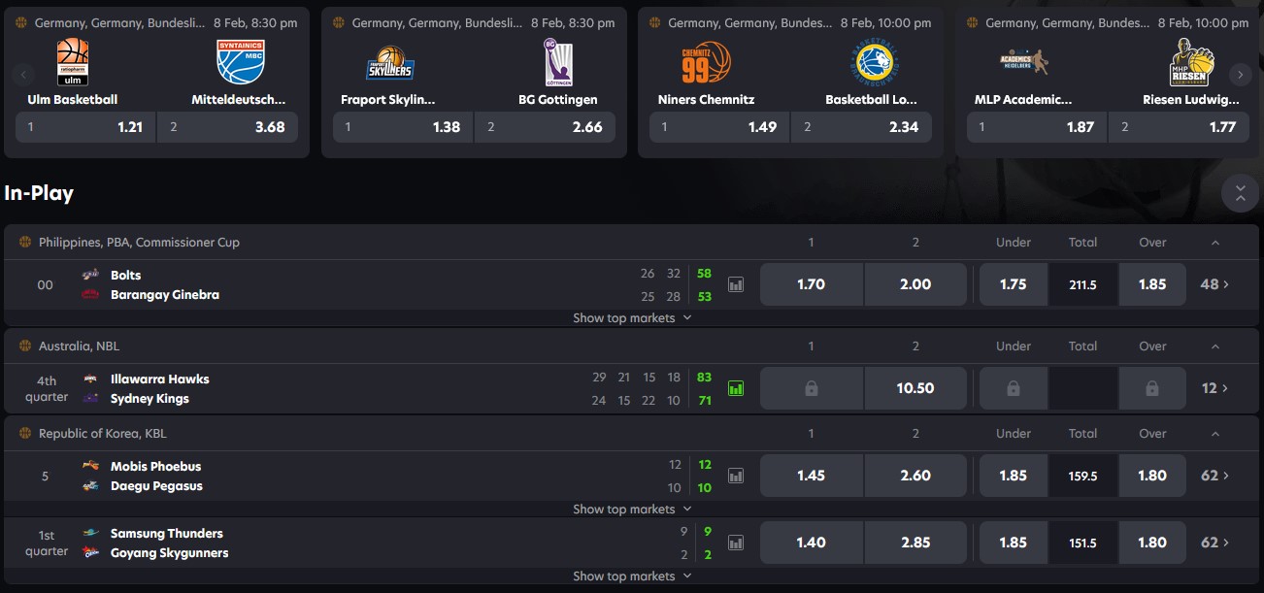Expand Show top markets under Bolts game
The width and height of the screenshot is (1264, 593).
click(632, 317)
